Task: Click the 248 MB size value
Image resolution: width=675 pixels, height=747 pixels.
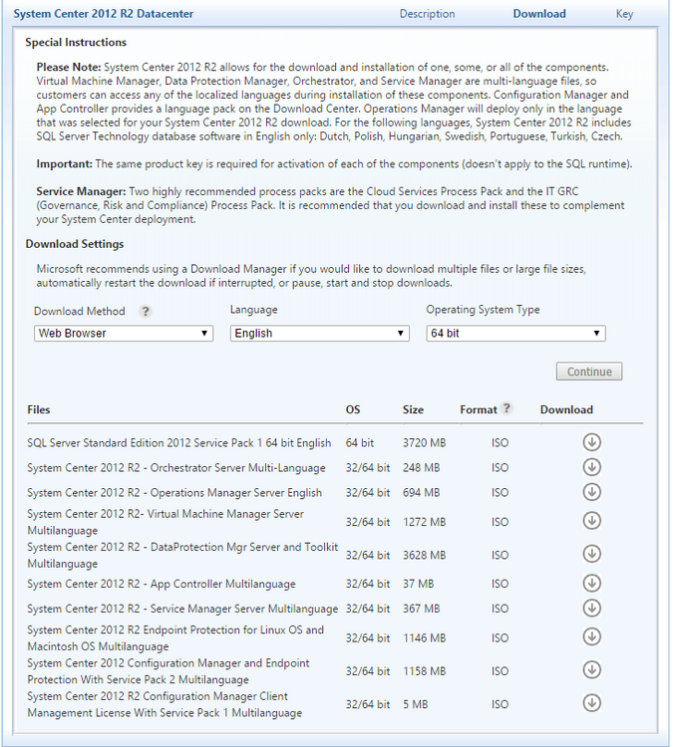Action: tap(421, 468)
